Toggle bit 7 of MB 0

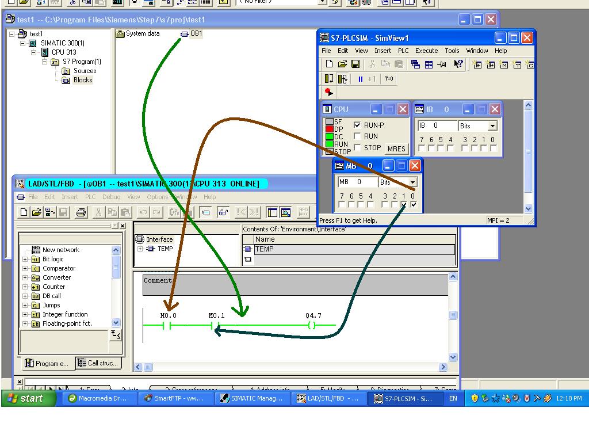[342, 204]
